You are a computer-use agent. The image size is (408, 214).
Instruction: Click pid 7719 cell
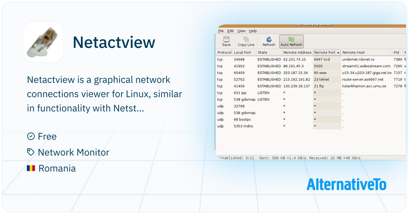point(398,79)
